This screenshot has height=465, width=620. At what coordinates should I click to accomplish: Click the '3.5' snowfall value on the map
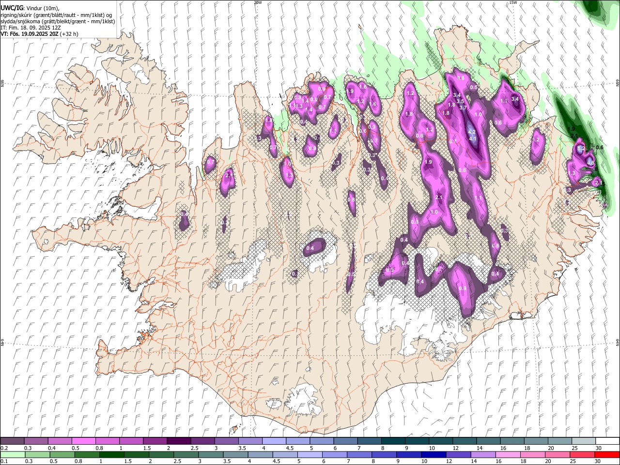pos(460,101)
